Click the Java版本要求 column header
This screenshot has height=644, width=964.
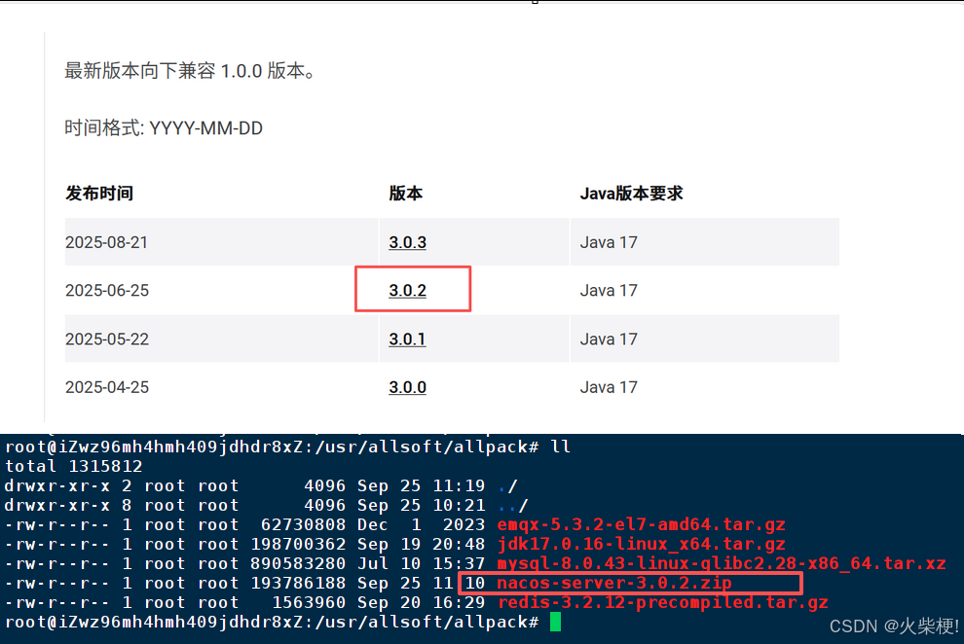(x=631, y=194)
